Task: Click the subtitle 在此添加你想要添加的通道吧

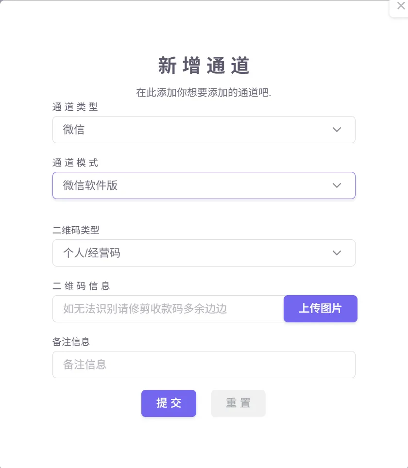Action: (x=204, y=92)
